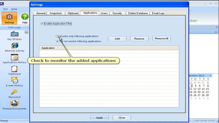Open the View Logs header options grip

click(28, 27)
